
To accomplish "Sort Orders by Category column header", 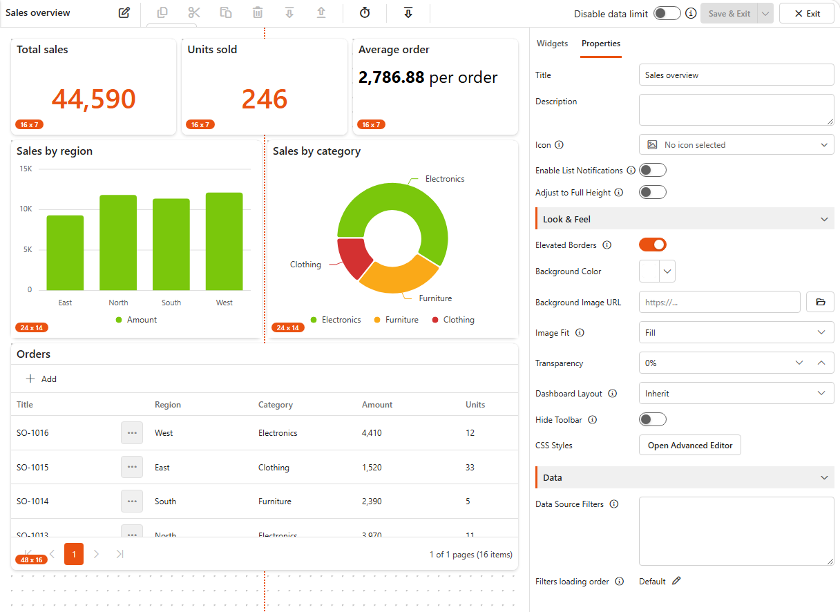I will tap(276, 405).
